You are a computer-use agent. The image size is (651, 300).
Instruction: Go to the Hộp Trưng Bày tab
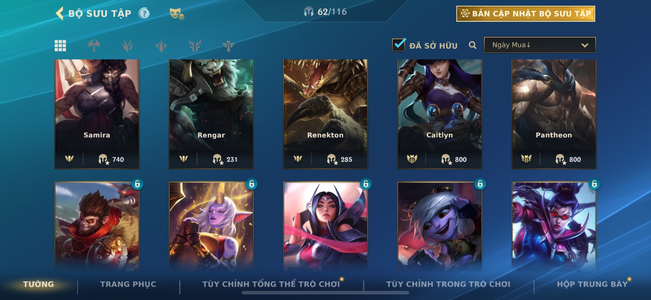(592, 284)
